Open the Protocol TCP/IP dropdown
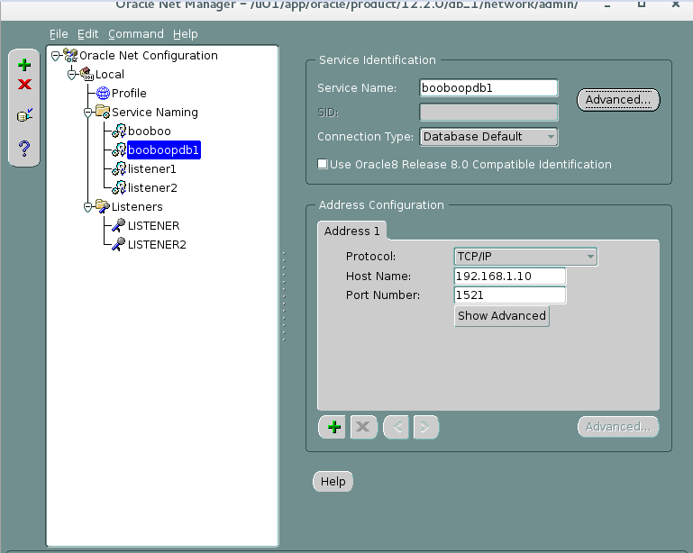Viewport: 693px width, 553px height. pyautogui.click(x=525, y=257)
